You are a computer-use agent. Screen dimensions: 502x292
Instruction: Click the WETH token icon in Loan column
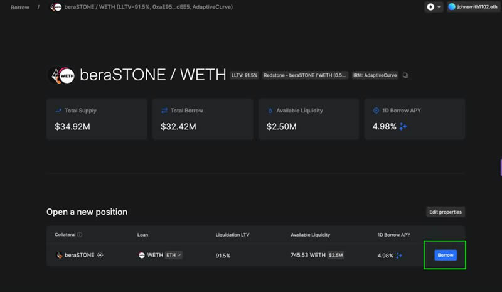point(142,256)
